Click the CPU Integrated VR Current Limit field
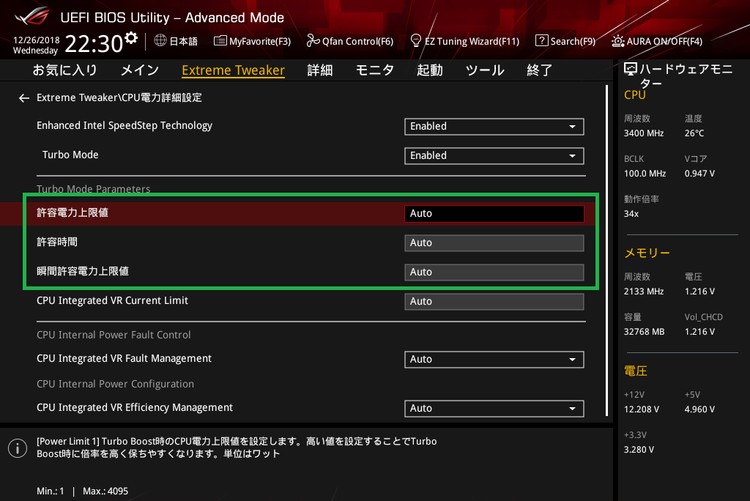This screenshot has width=750, height=501. (494, 301)
